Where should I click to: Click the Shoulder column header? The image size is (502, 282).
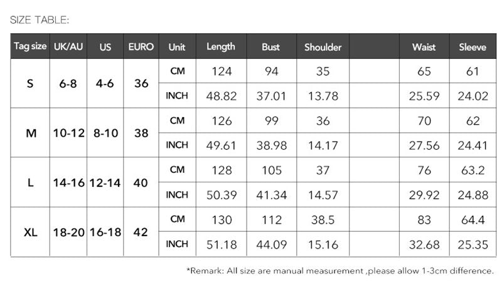pyautogui.click(x=323, y=47)
